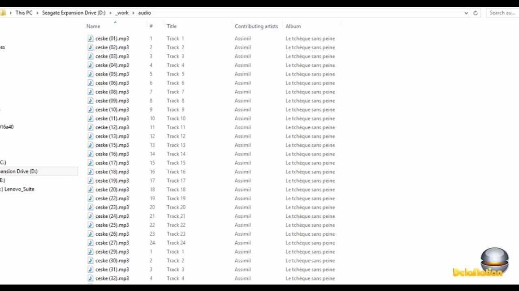The width and height of the screenshot is (519, 291).
Task: Go to _work folder in breadcrumb
Action: (x=122, y=13)
